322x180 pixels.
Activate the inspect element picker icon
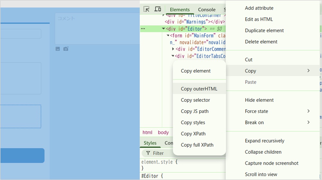coord(146,9)
